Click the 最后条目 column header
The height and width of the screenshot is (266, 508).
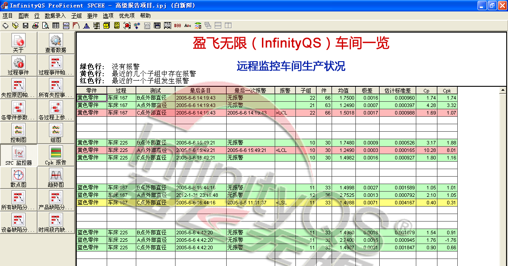(201, 91)
